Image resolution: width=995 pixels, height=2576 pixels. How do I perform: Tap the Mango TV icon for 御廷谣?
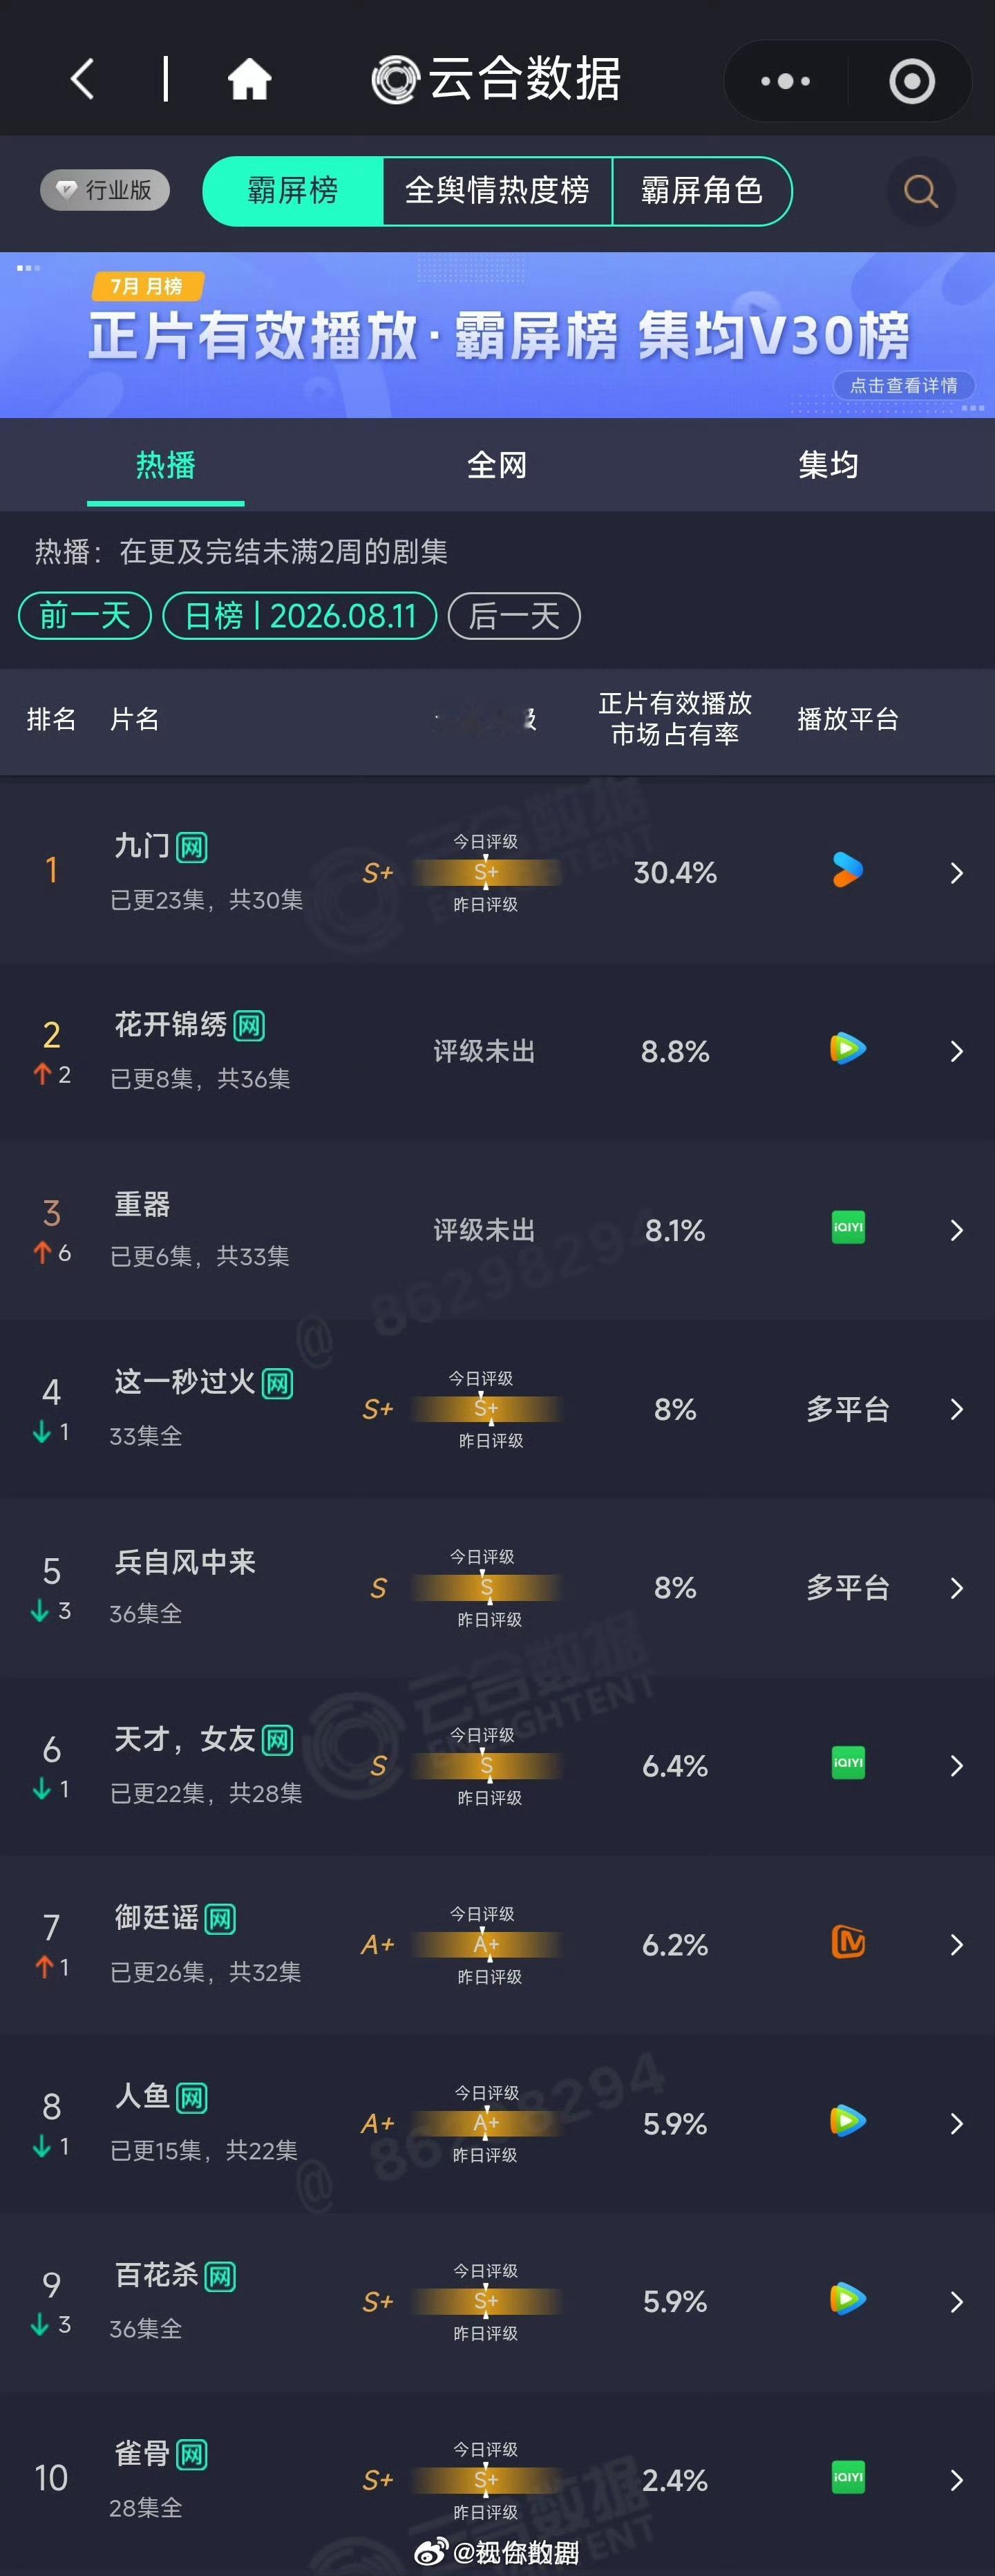pyautogui.click(x=848, y=1943)
